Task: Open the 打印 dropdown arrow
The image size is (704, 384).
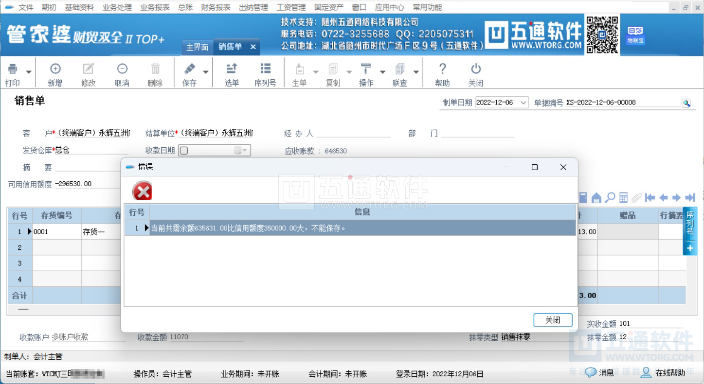Action: tap(29, 72)
